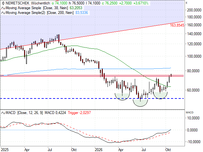Click the 100,0000 price axis label

point(194,56)
